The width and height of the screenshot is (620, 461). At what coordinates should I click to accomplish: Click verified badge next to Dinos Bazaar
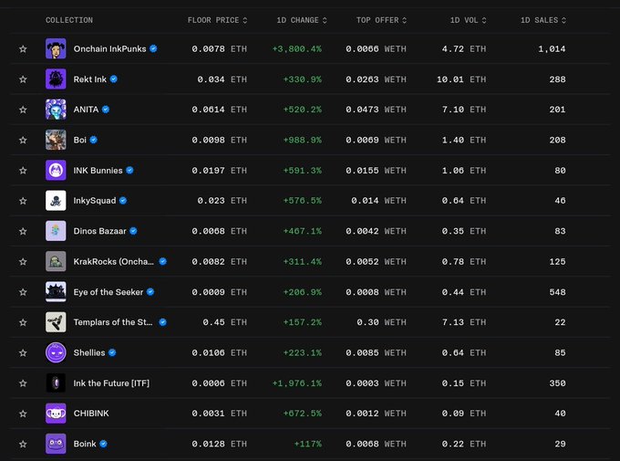tap(133, 231)
